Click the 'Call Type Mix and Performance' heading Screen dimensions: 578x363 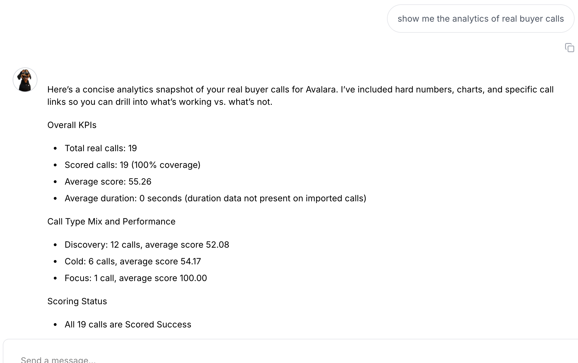coord(111,221)
